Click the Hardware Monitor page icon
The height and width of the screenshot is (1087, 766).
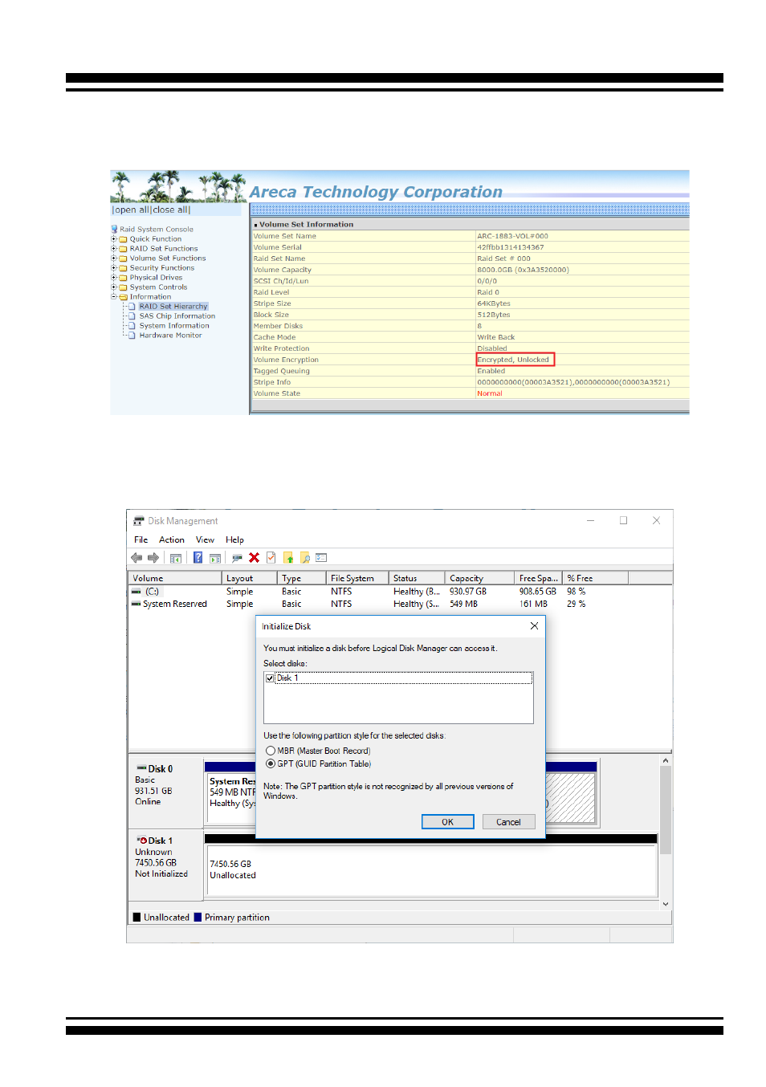pyautogui.click(x=132, y=336)
